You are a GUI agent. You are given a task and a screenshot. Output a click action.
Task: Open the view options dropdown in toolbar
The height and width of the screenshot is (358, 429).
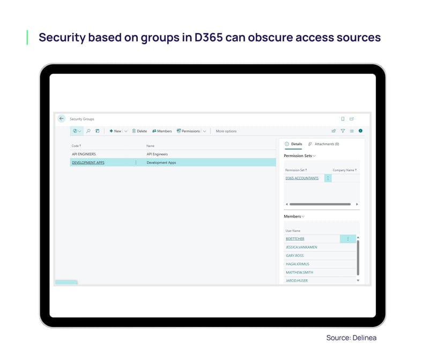[x=77, y=131]
